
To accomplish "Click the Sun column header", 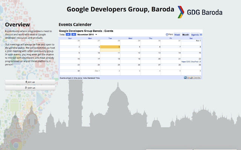I will [70, 38].
